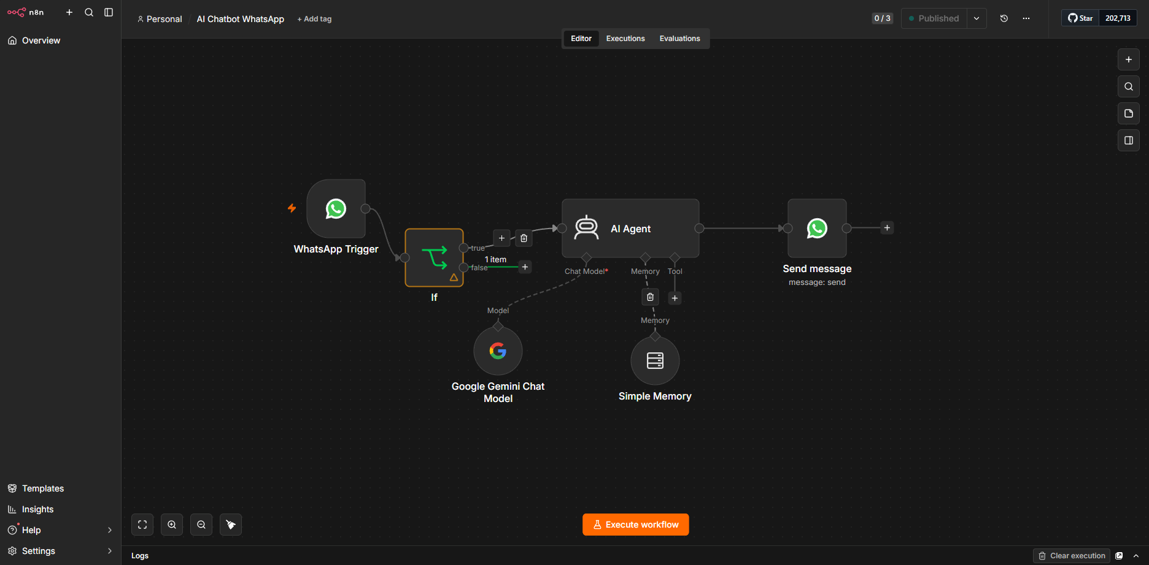The width and height of the screenshot is (1149, 565).
Task: Open the Overview page
Action: click(x=60, y=40)
